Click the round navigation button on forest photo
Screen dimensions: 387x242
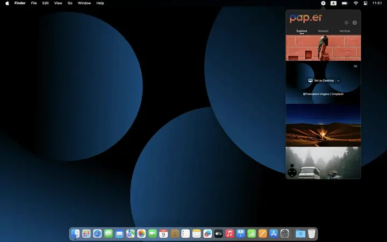click(292, 173)
